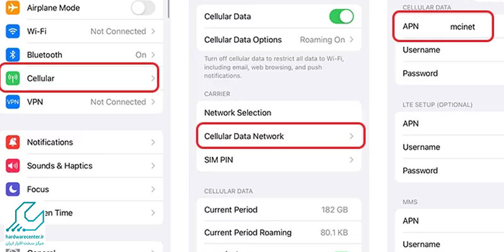Turn off the Cellular Data switch
The image size is (504, 252).
[x=341, y=16]
